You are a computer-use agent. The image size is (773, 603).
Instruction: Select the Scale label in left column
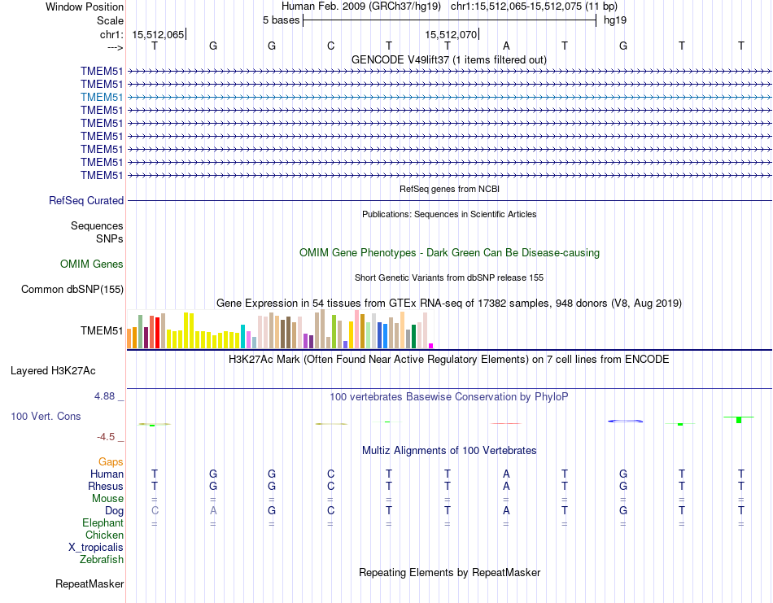[110, 20]
